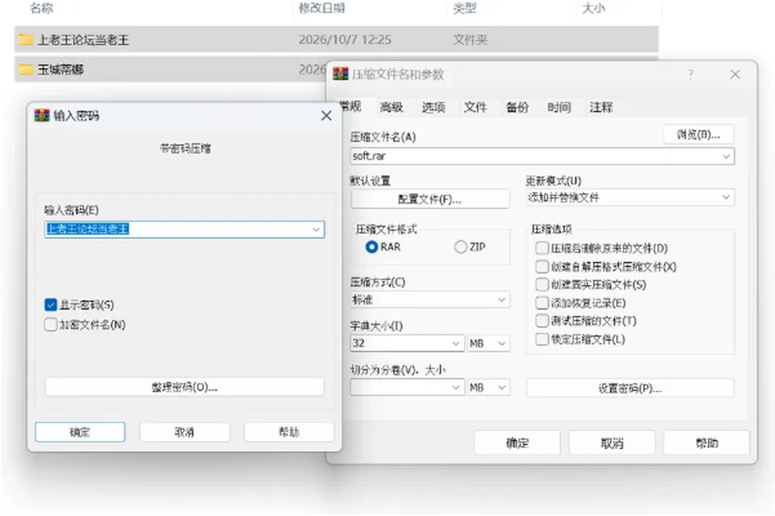
Task: Click the 输入密码(E) password text field
Action: click(x=184, y=229)
